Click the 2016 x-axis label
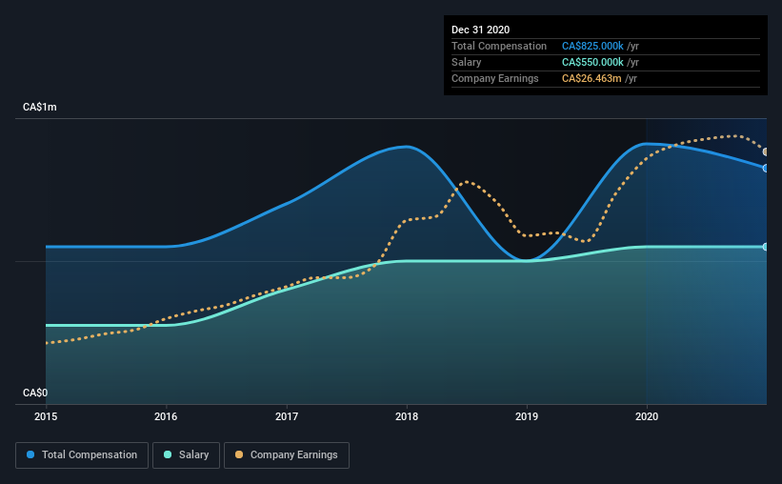Image resolution: width=782 pixels, height=484 pixels. pyautogui.click(x=166, y=416)
